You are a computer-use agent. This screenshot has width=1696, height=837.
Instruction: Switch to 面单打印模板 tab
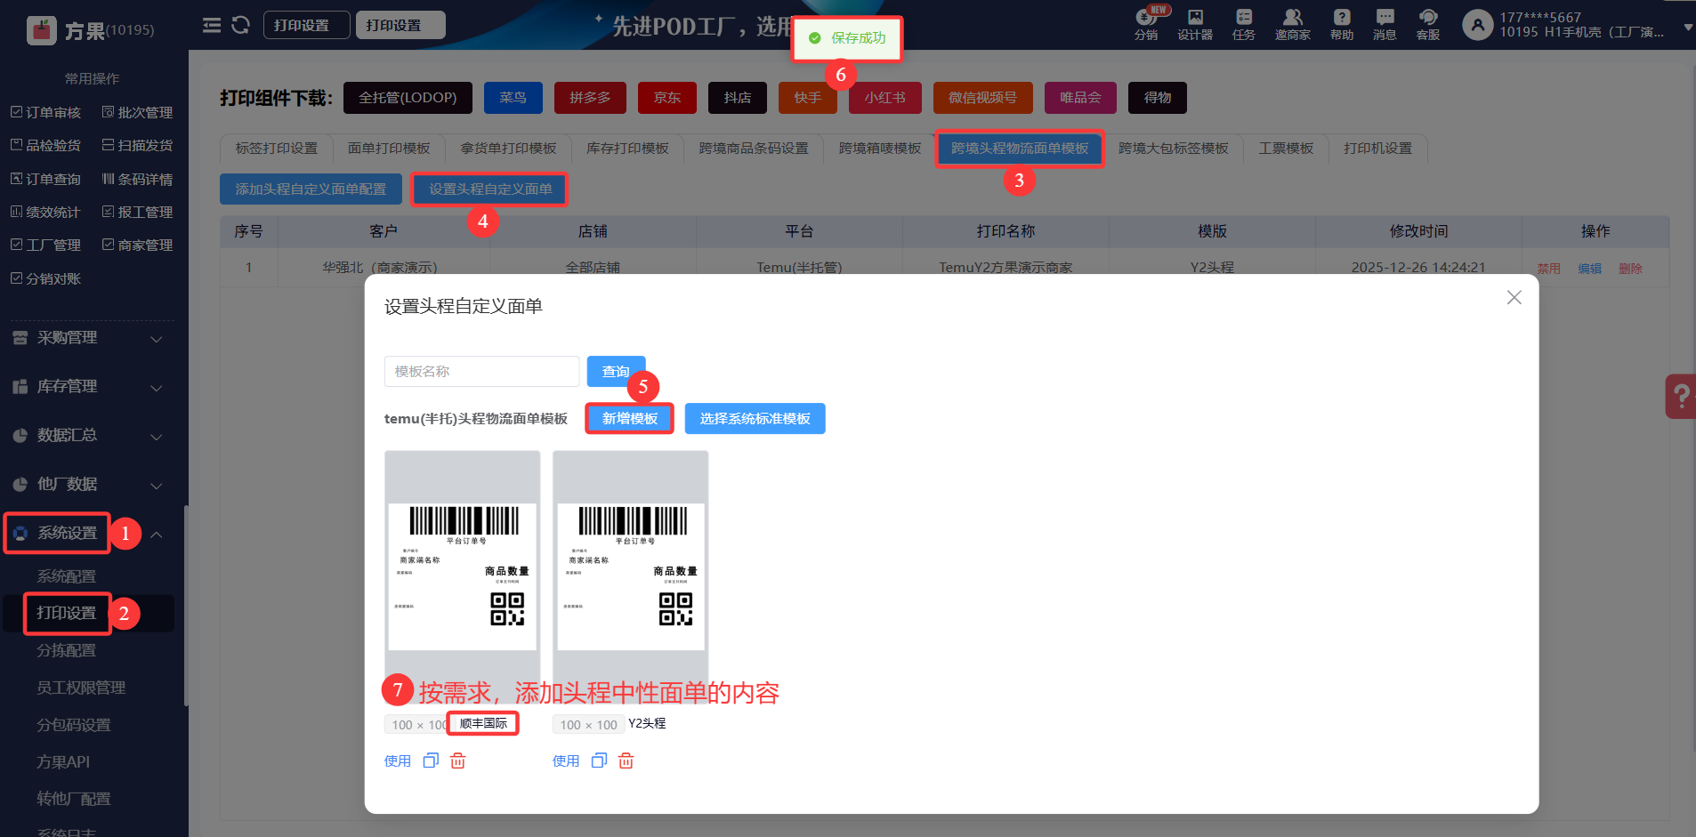(x=389, y=149)
